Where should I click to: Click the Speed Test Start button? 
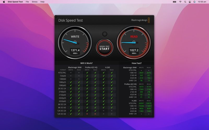pos(104,48)
